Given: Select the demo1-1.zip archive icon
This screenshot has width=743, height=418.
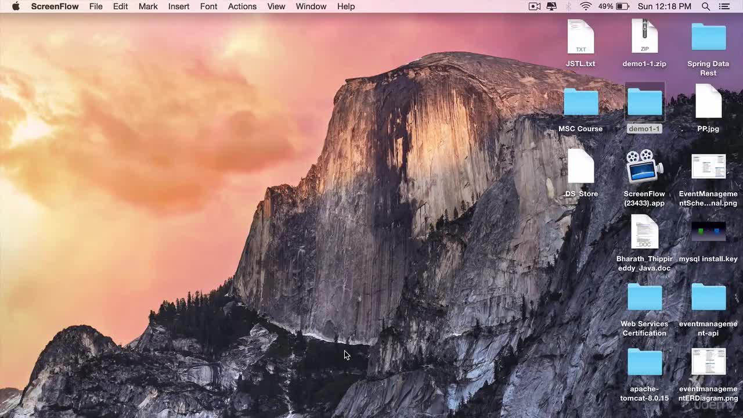Looking at the screenshot, I should pos(644,37).
